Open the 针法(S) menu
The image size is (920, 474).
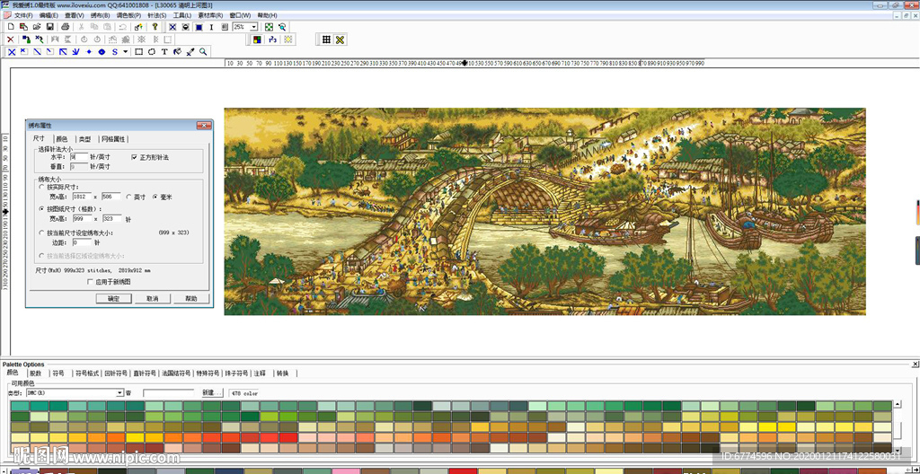pyautogui.click(x=156, y=15)
